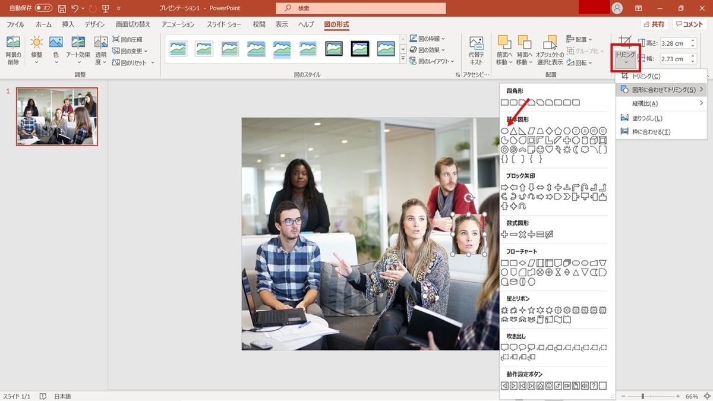Viewport: 713px width, 401px height.
Task: Switch to 挿入 tab
Action: tap(68, 24)
